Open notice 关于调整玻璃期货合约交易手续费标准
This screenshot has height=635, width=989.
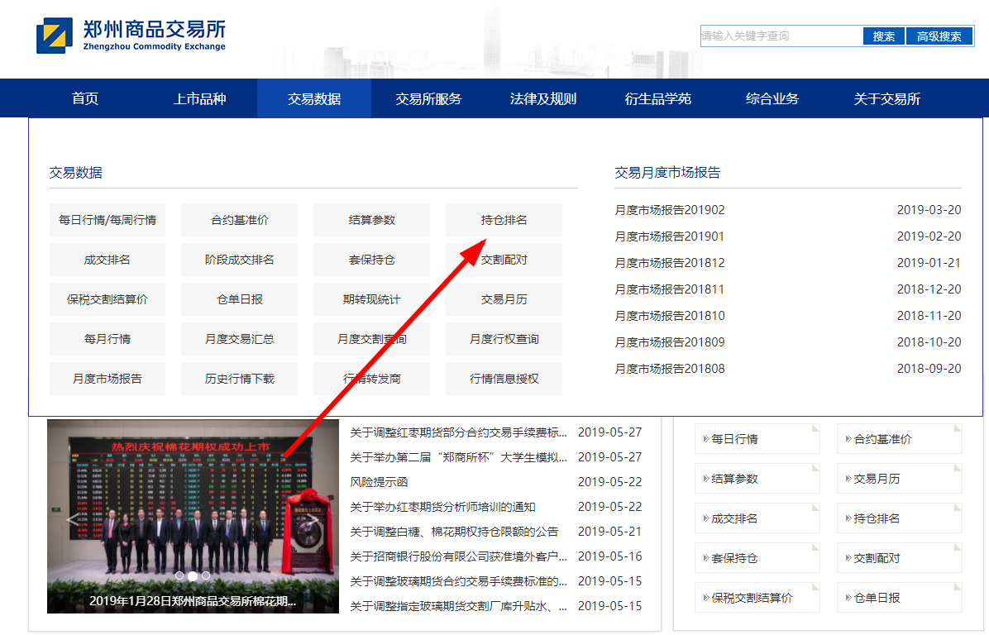(x=459, y=581)
